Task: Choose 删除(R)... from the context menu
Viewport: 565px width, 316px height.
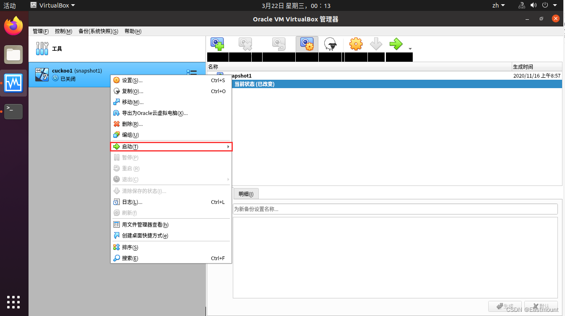Action: pos(171,124)
